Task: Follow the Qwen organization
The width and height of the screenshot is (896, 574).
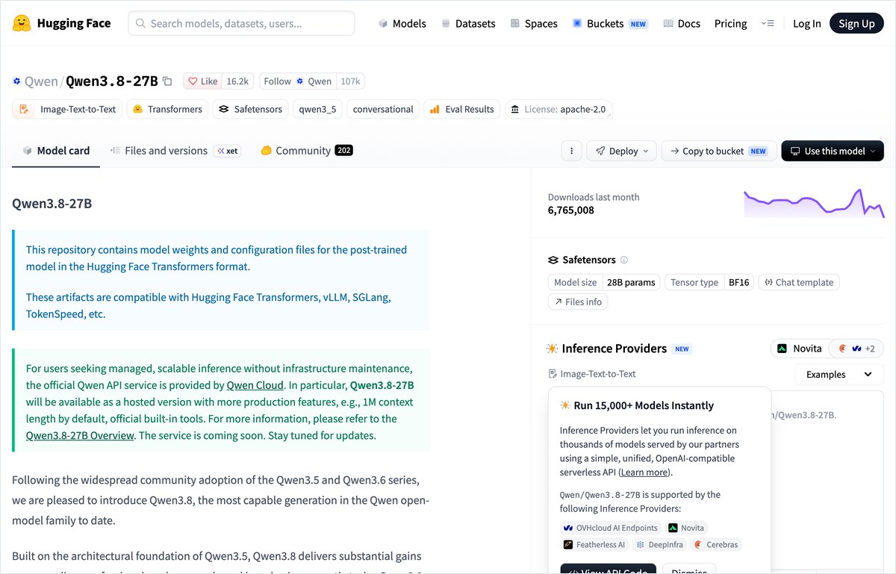Action: (x=297, y=81)
